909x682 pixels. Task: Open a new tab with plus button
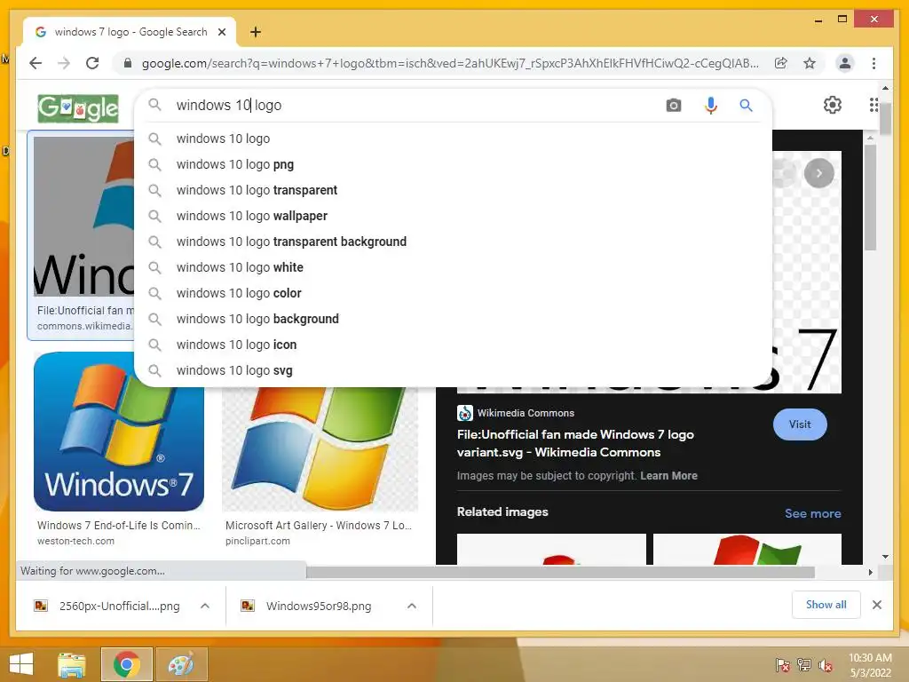point(256,32)
